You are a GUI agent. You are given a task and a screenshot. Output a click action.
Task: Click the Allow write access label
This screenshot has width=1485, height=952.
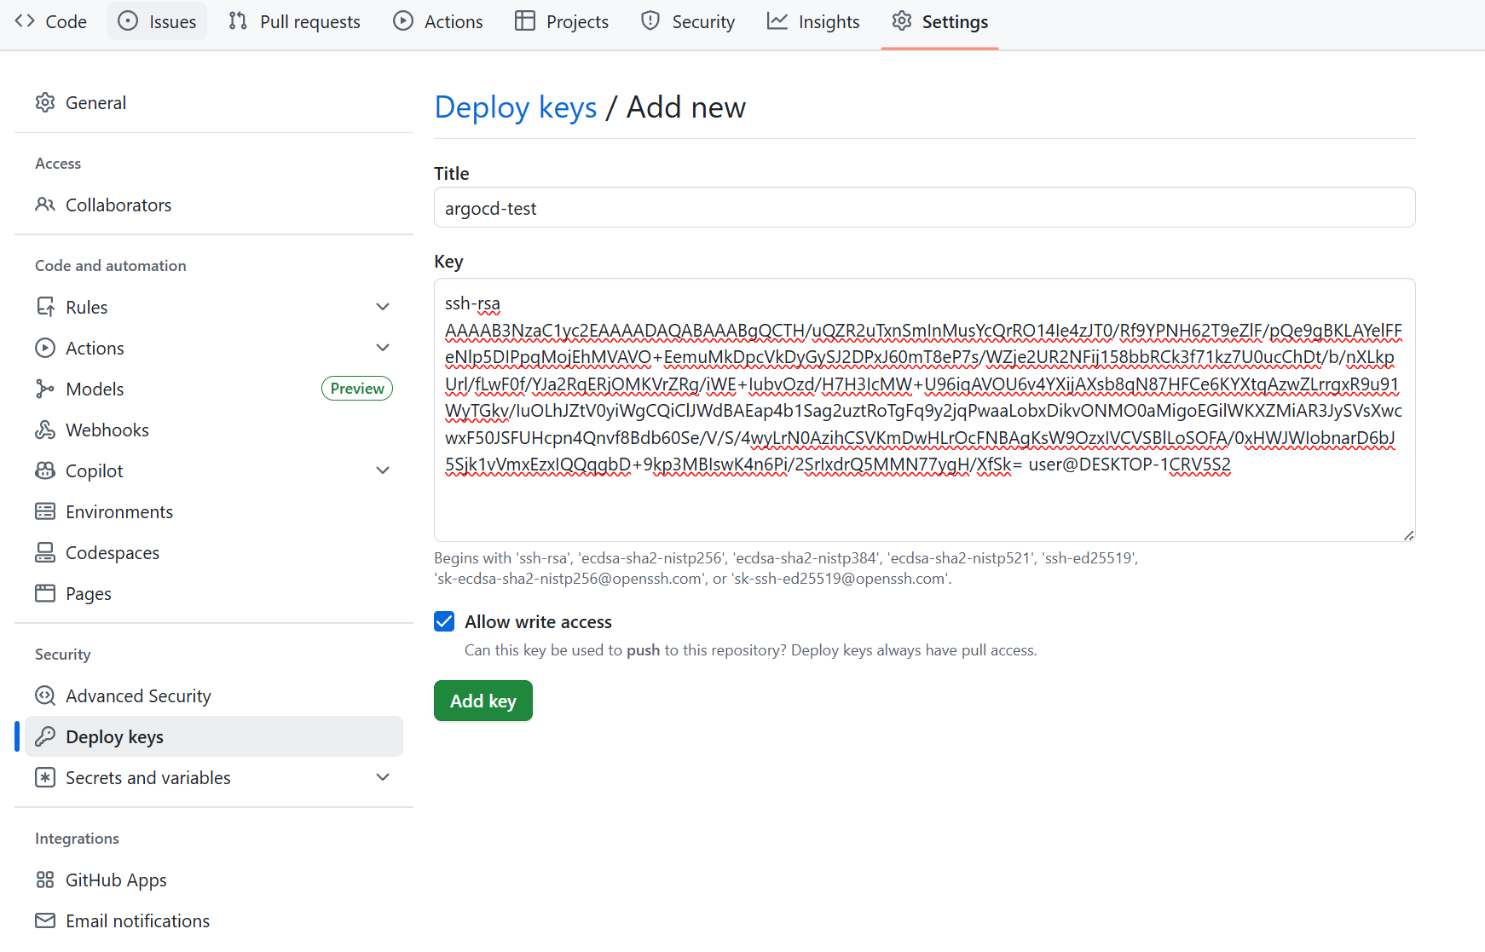pyautogui.click(x=538, y=622)
